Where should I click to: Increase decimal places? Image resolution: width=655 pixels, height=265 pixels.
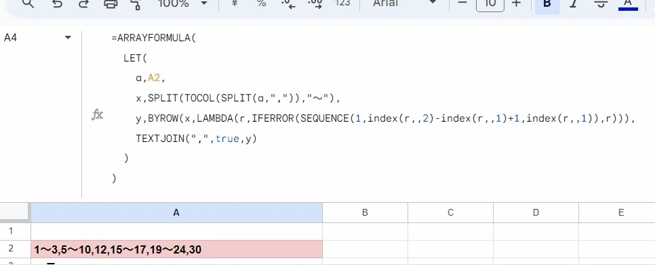[x=315, y=4]
